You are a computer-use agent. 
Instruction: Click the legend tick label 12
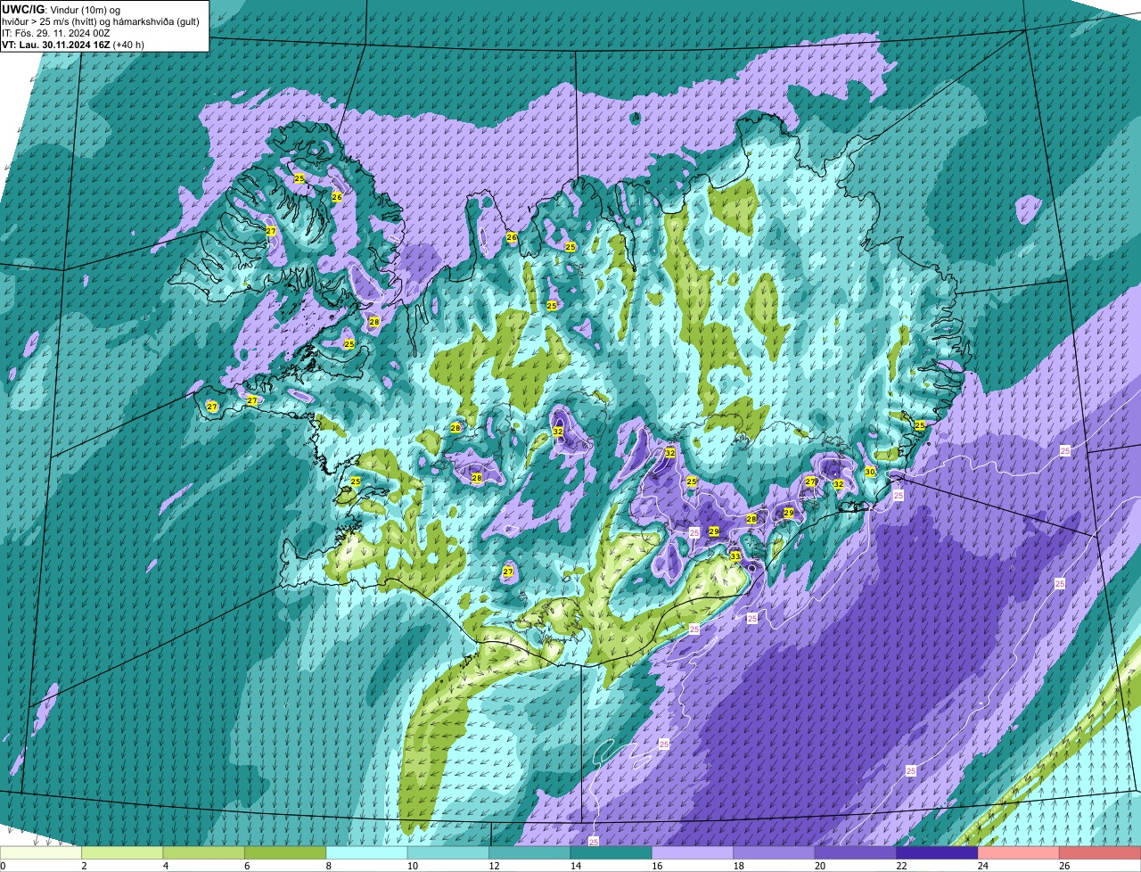493,866
